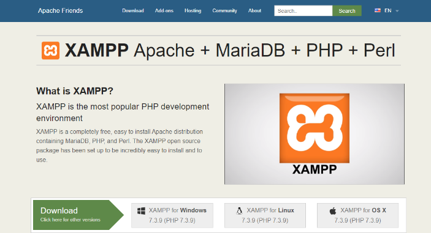Open the Download menu in the navbar
Viewport: 431px width, 233px height.
(x=133, y=10)
